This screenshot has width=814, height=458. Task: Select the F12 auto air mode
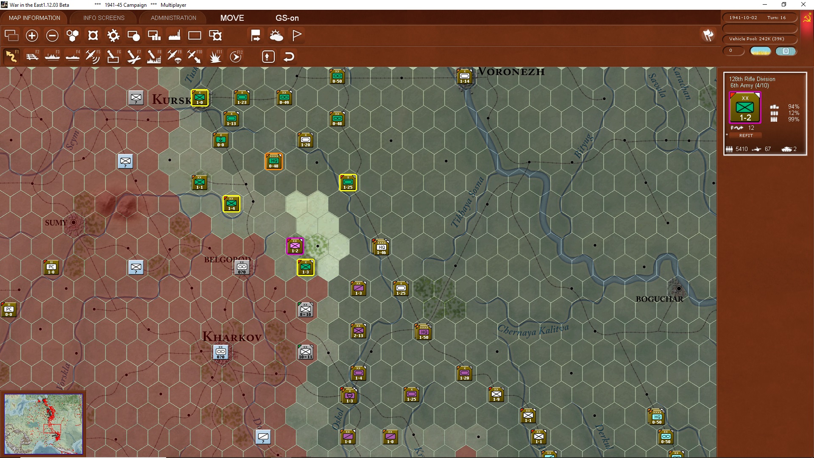[x=236, y=56]
